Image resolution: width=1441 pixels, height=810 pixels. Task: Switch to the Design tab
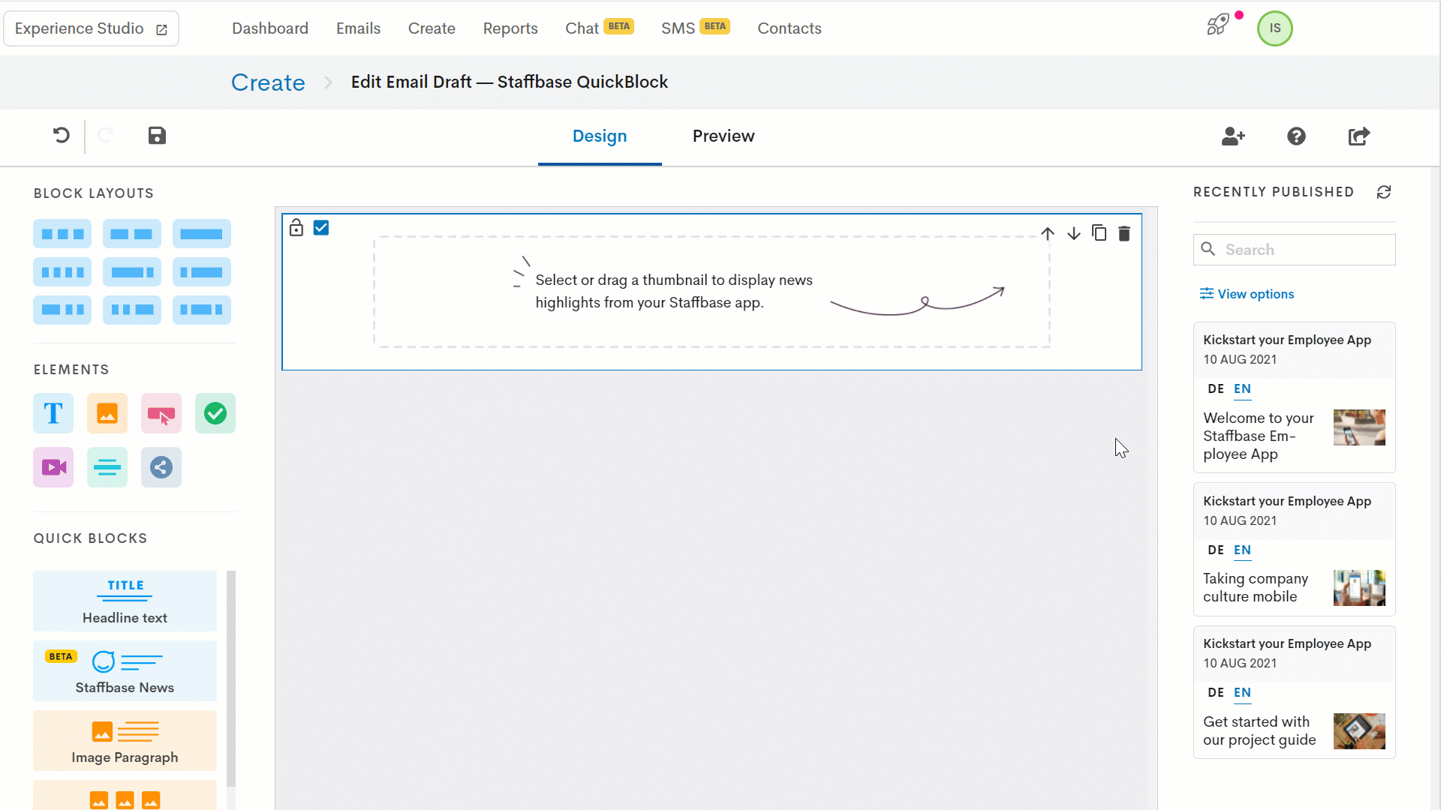point(600,136)
